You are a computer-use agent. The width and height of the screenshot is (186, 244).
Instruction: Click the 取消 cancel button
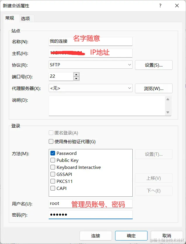(167, 236)
